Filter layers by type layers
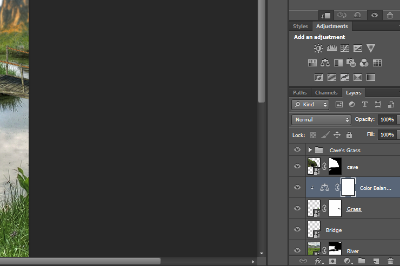 pos(365,104)
